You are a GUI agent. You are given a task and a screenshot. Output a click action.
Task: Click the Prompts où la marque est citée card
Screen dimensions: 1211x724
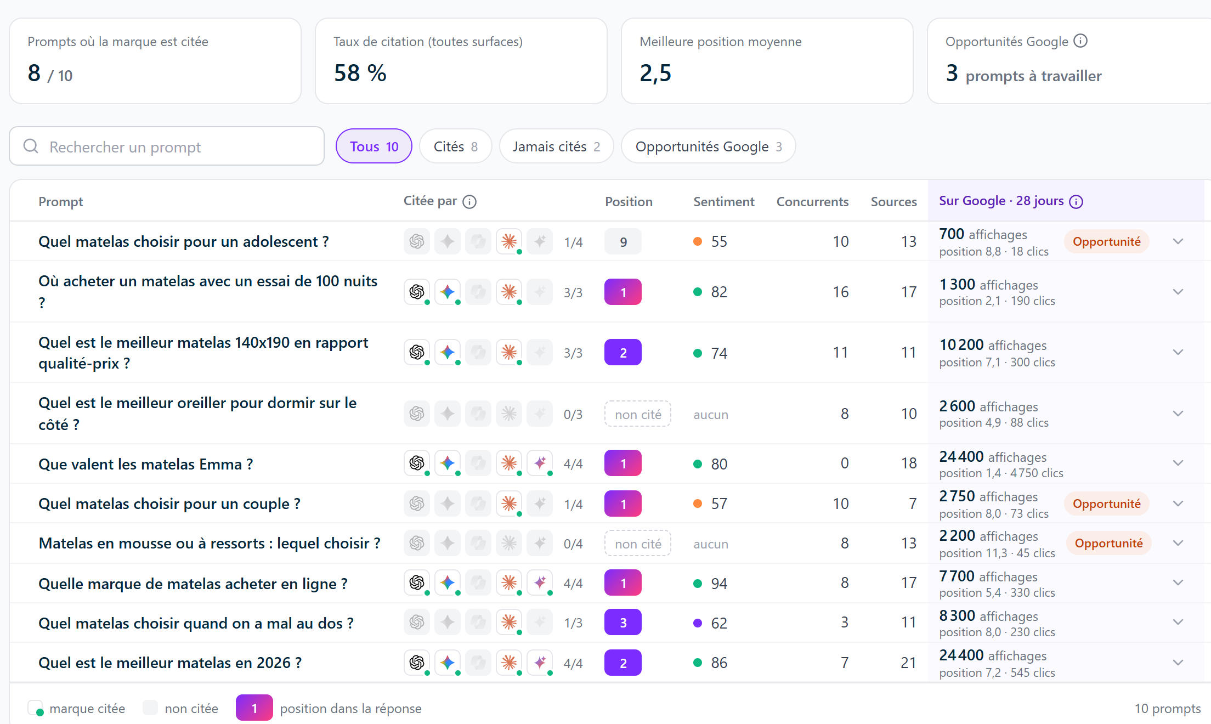point(155,61)
